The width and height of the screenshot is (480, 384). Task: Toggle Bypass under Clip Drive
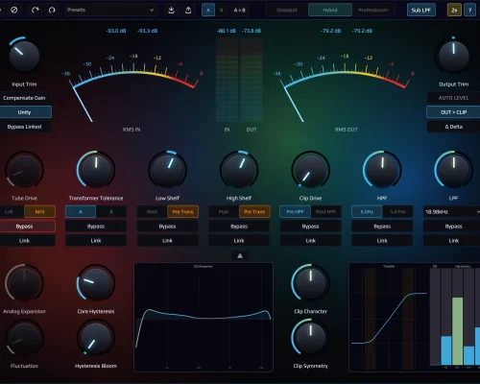pyautogui.click(x=310, y=227)
